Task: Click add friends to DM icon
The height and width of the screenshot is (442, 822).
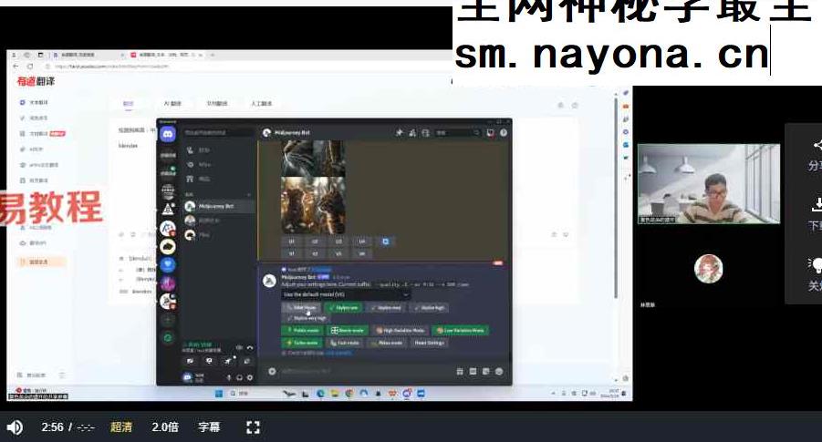Action: coord(412,133)
